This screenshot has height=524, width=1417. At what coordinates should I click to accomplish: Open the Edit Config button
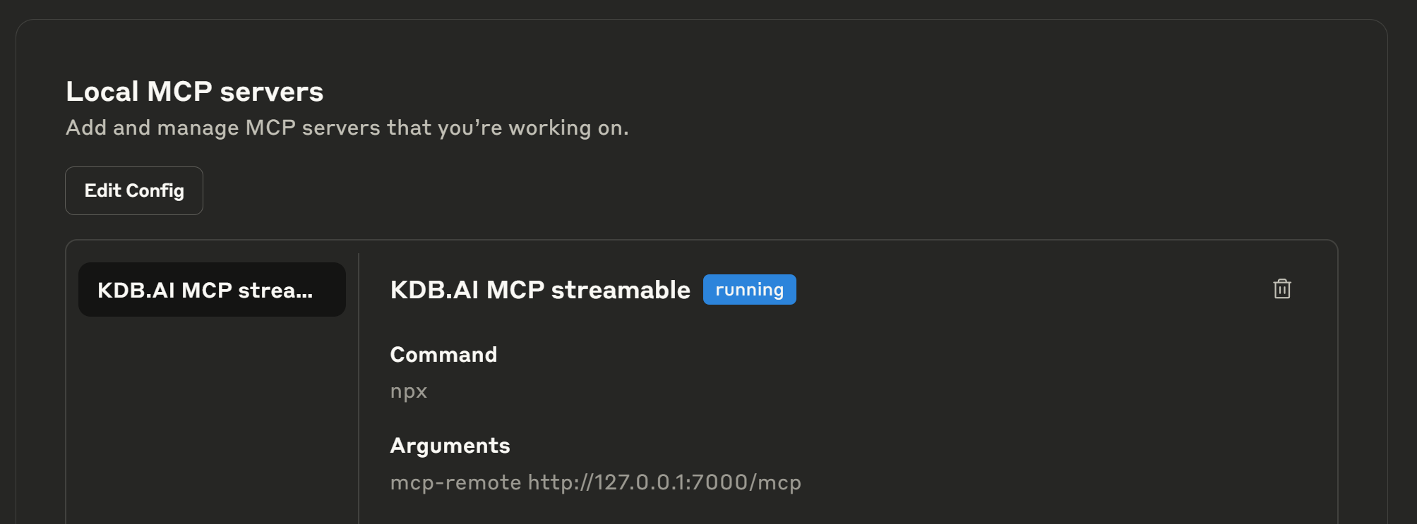pos(134,190)
